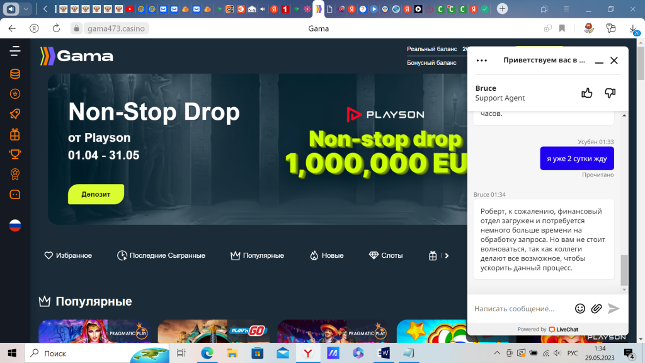Open the Gama sidebar hamburger menu
645x363 pixels.
click(15, 51)
